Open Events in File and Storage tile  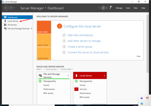coord(46,85)
